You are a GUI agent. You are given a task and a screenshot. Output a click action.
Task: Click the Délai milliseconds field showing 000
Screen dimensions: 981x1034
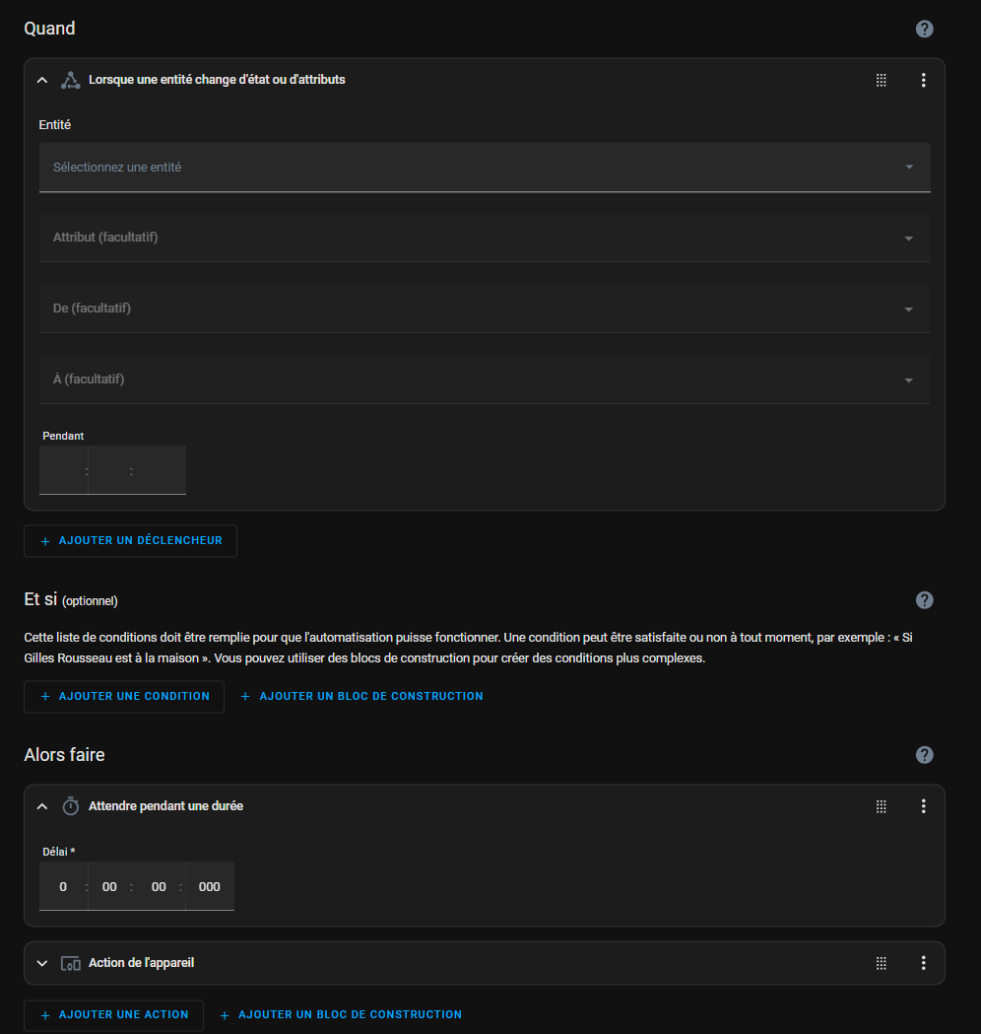click(x=210, y=887)
